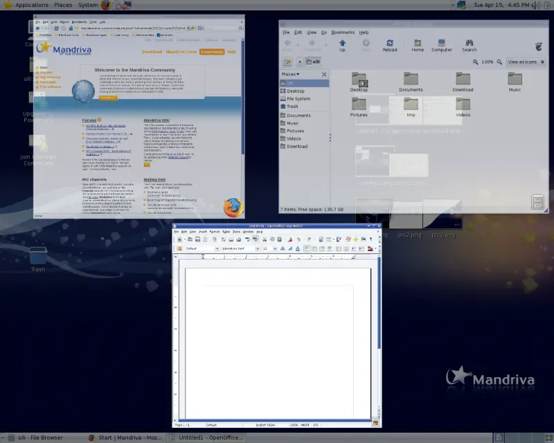Click the Mandriva Linux navigation link
Viewport: 554px width, 443px height.
pyautogui.click(x=181, y=52)
